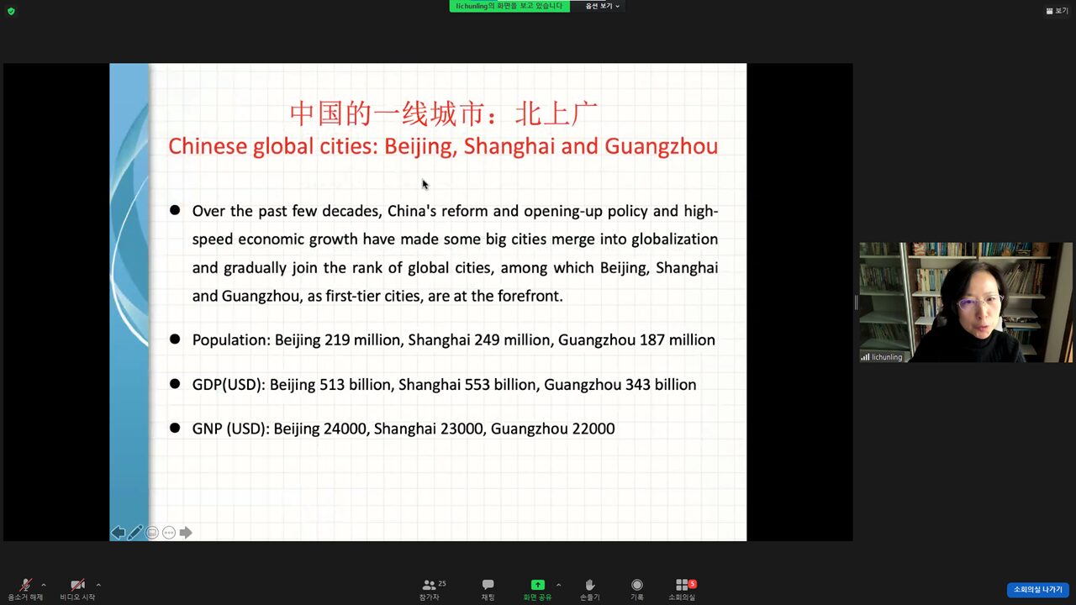Start recording with the 기록 icon
The width and height of the screenshot is (1076, 605).
tap(637, 586)
